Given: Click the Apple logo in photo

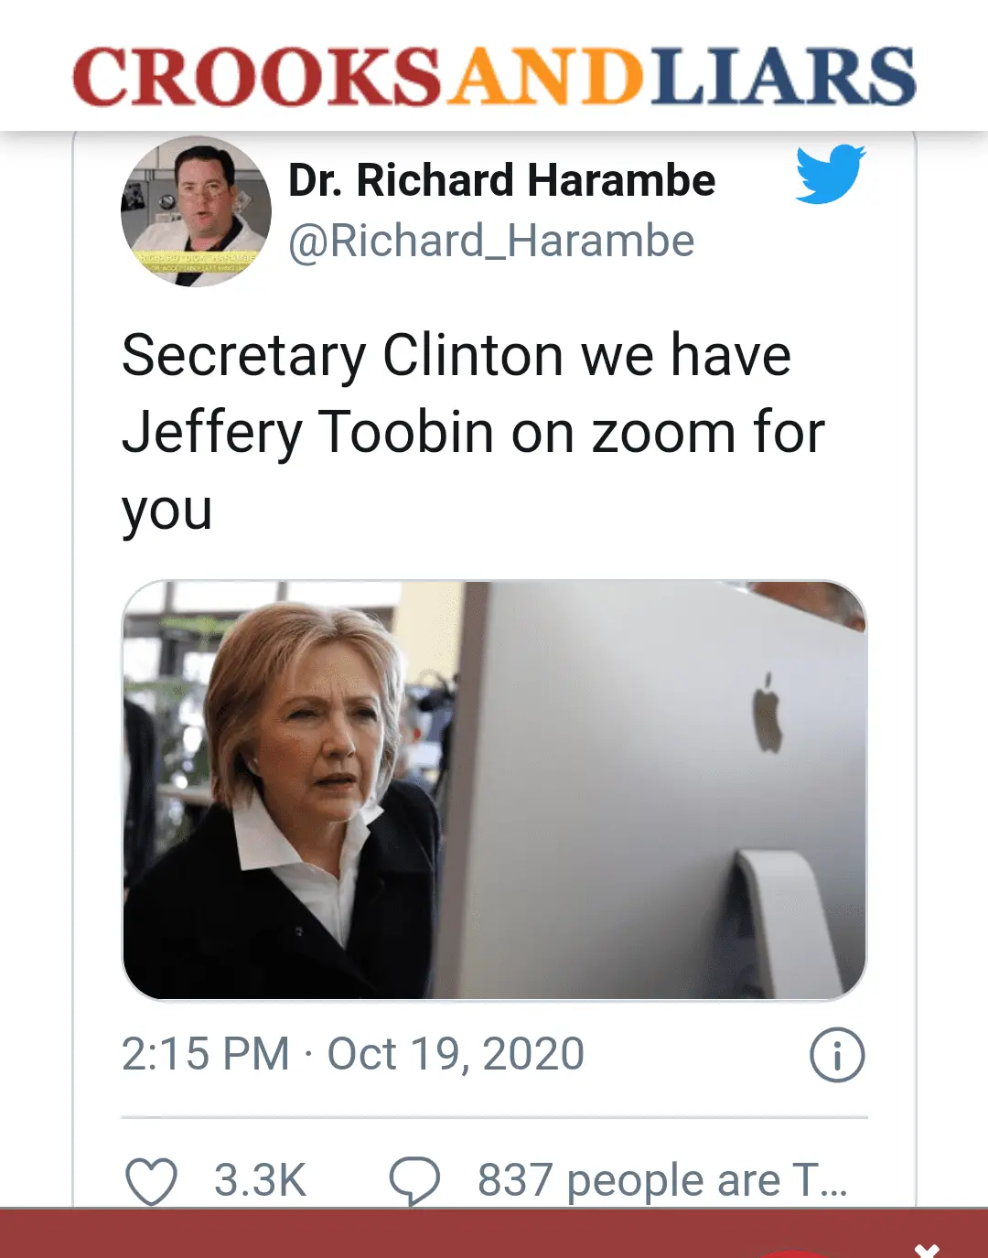Looking at the screenshot, I should pyautogui.click(x=767, y=713).
